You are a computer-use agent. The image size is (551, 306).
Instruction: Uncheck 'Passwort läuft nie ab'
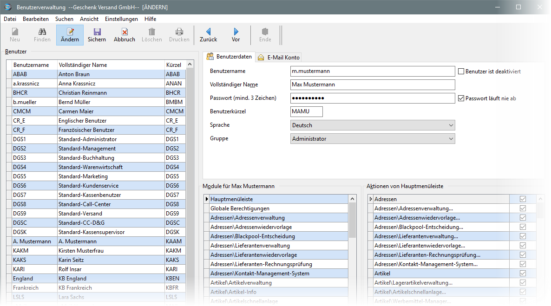click(x=461, y=98)
